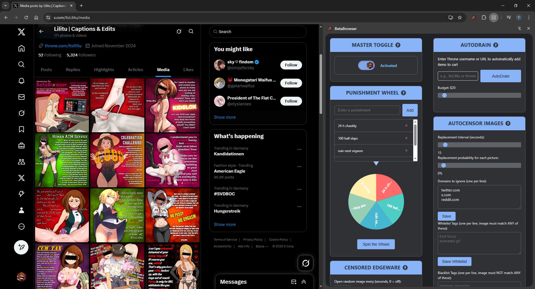Remove the ruin next orgasm entry
The height and width of the screenshot is (289, 535).
(406, 151)
